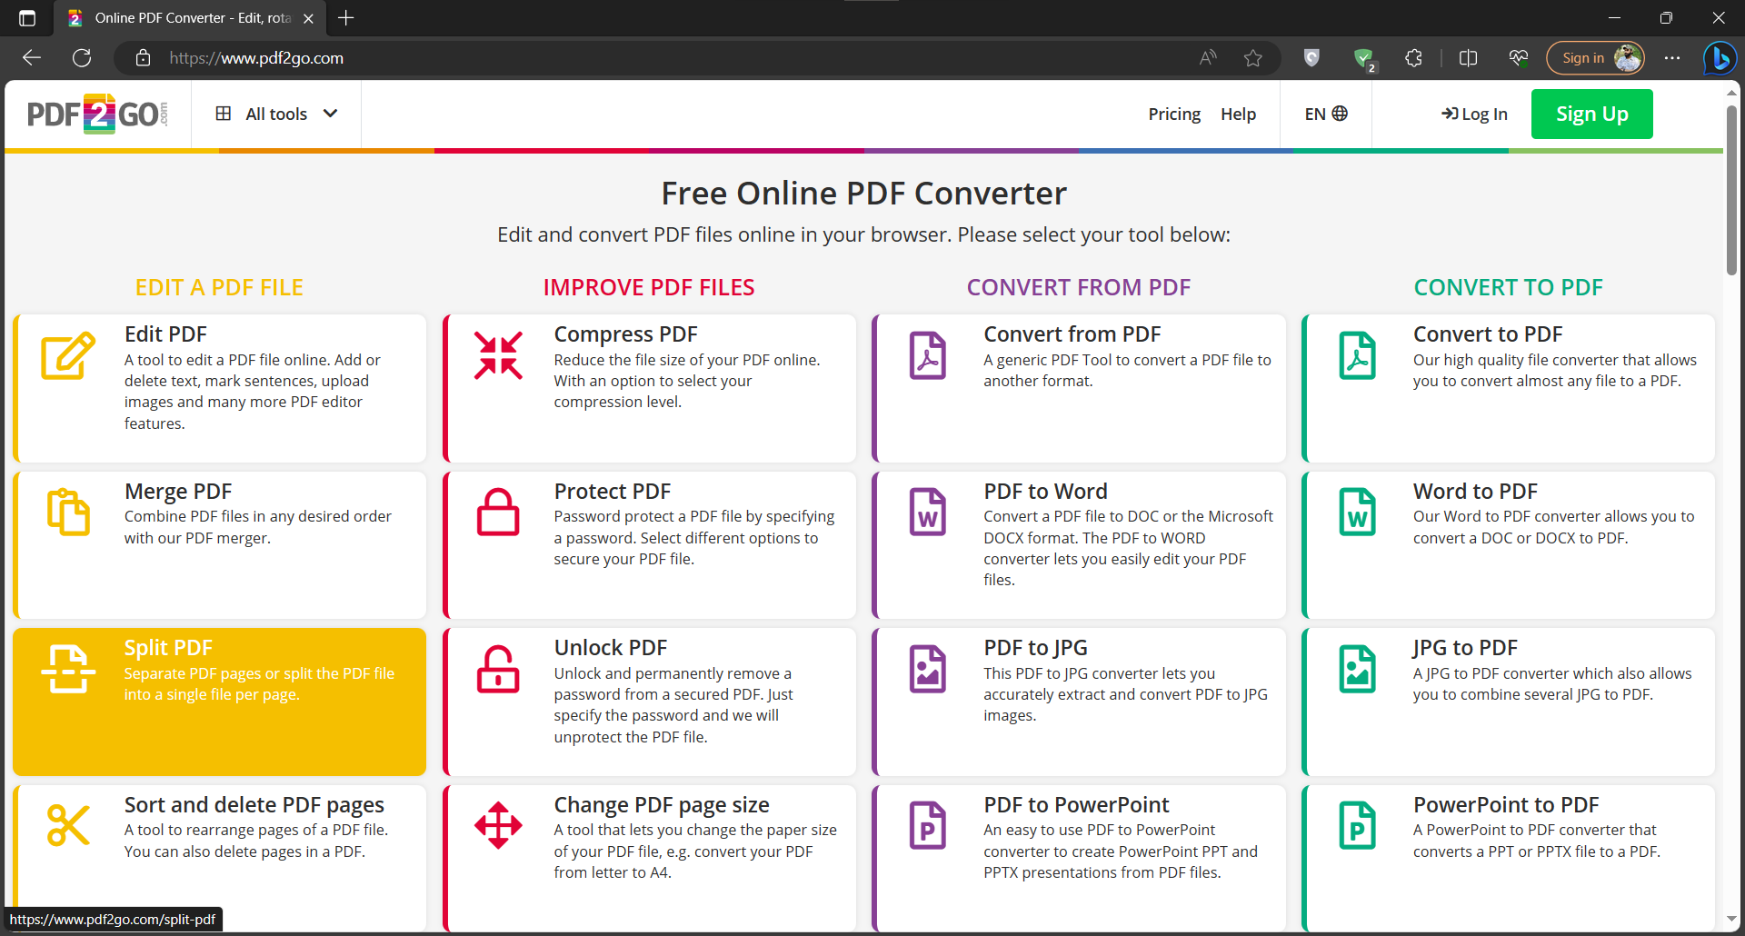Click the Log In link

pyautogui.click(x=1474, y=114)
